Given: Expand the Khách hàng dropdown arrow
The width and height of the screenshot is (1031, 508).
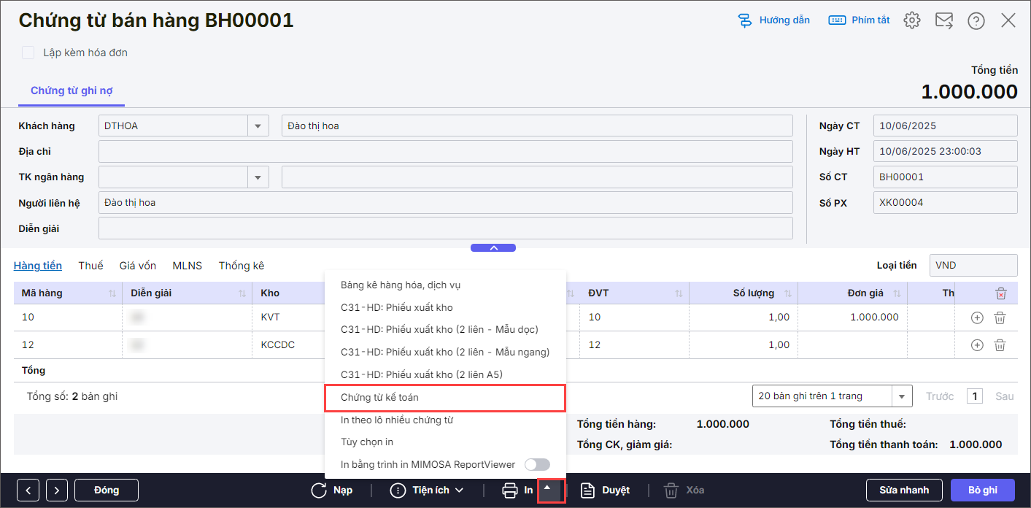Looking at the screenshot, I should pos(257,126).
